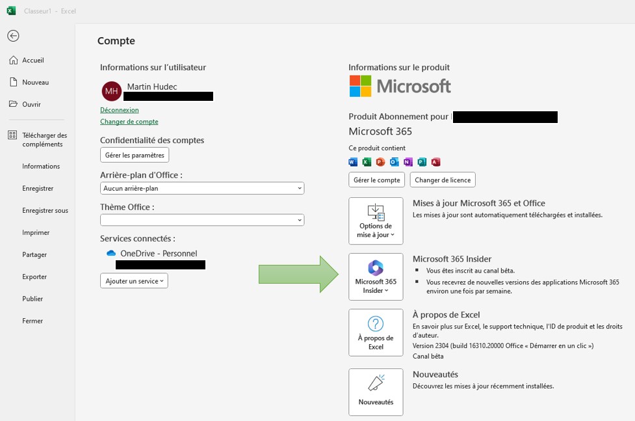Screen dimensions: 635x421
Task: Click the MH user avatar circle
Action: pos(112,91)
